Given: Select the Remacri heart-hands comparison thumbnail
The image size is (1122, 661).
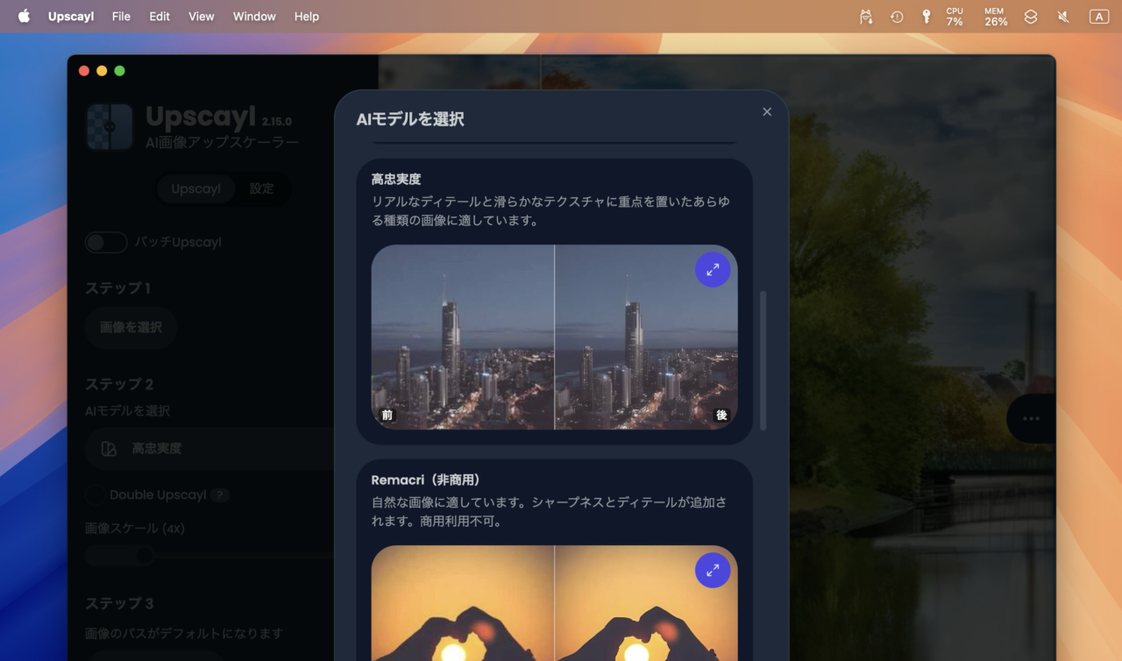Looking at the screenshot, I should tap(555, 603).
